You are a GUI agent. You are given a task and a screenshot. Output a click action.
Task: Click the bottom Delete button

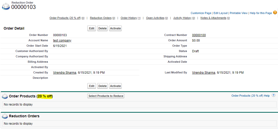tap(102, 86)
